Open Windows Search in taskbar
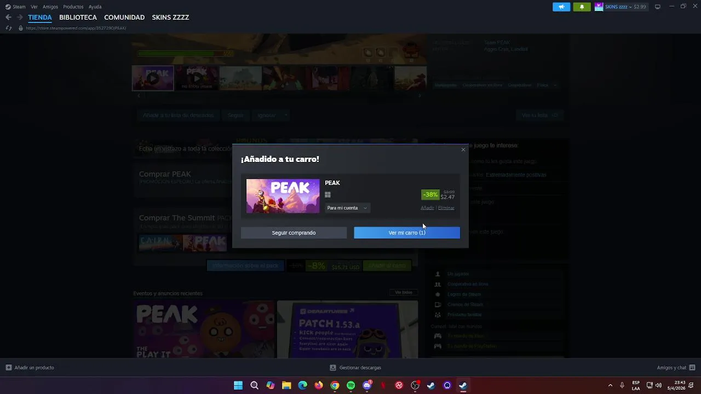 coord(254,385)
